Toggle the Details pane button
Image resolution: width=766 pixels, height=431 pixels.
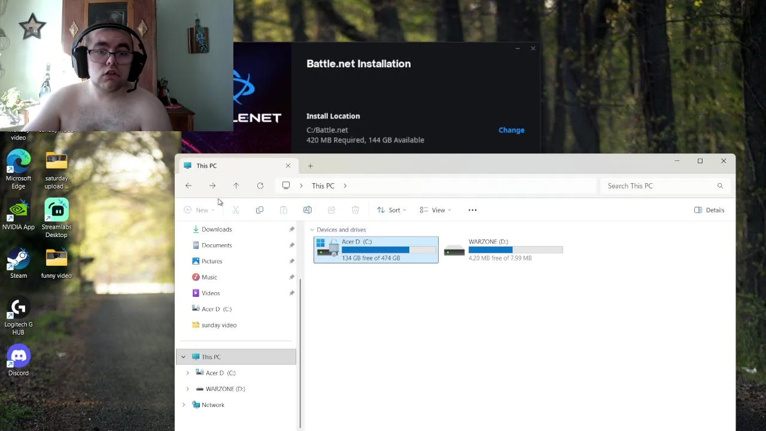point(709,210)
